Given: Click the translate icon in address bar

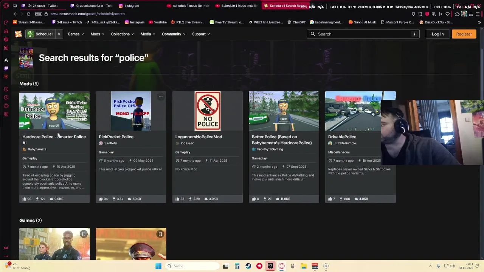Looking at the screenshot, I should (x=434, y=14).
